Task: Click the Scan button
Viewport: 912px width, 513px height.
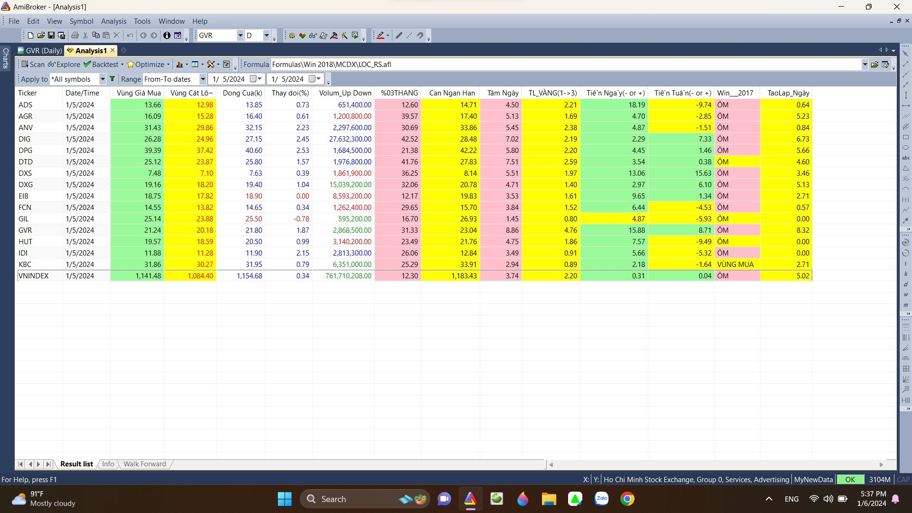Action: pos(33,65)
